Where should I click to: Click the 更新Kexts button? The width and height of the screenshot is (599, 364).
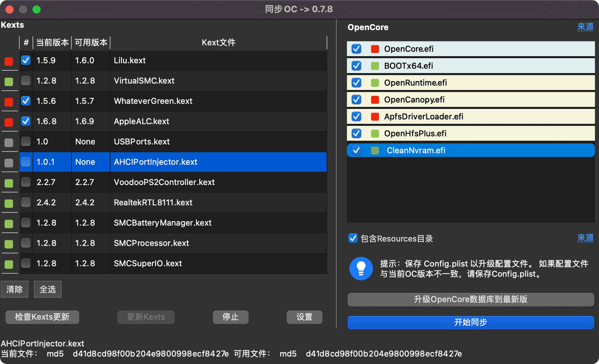pyautogui.click(x=146, y=317)
